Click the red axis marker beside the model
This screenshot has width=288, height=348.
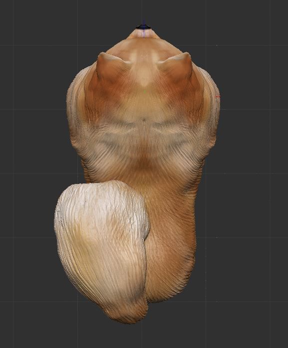(x=218, y=97)
